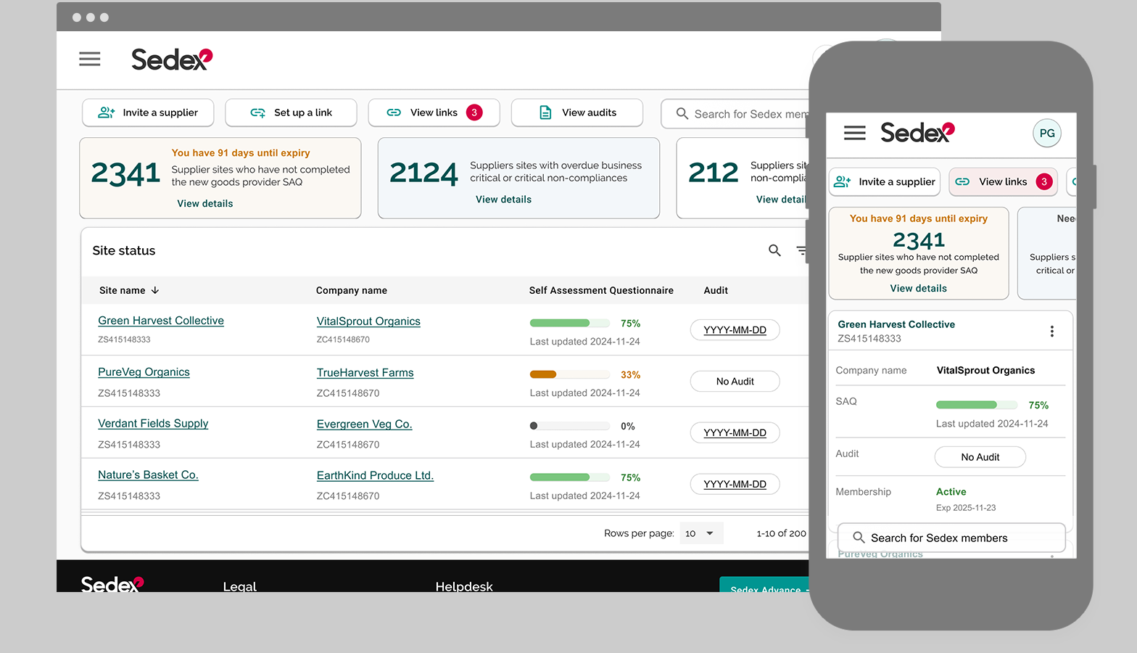The width and height of the screenshot is (1137, 653).
Task: Click the Sedex logo in the footer
Action: point(112,584)
